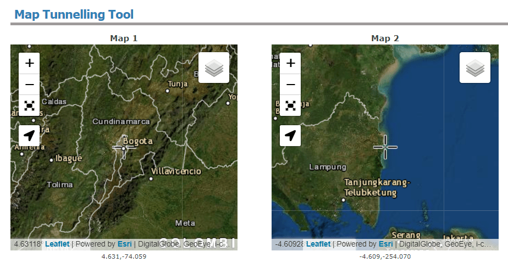Open the Esri link under Map 1
Viewport: 508px width, 268px height.
pyautogui.click(x=124, y=244)
